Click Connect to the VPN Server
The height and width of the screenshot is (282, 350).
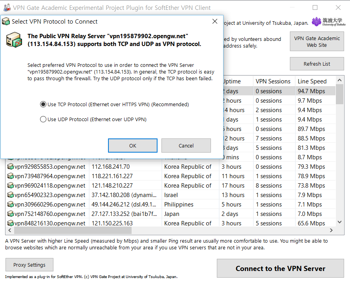tap(280, 268)
